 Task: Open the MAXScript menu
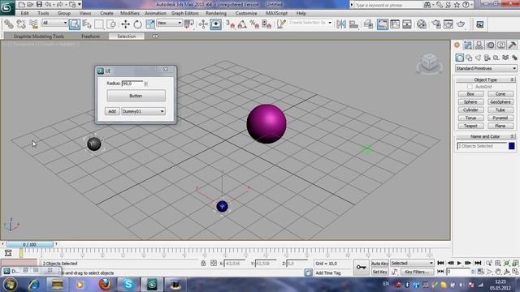click(x=276, y=13)
